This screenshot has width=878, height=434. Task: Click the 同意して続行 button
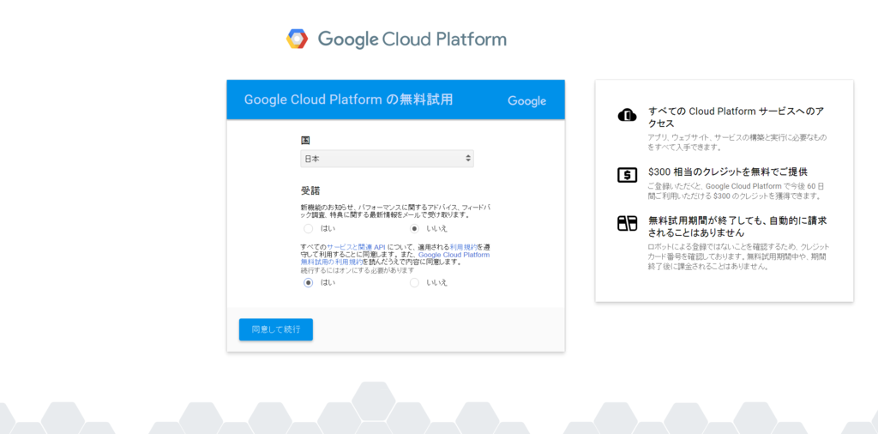(x=275, y=329)
